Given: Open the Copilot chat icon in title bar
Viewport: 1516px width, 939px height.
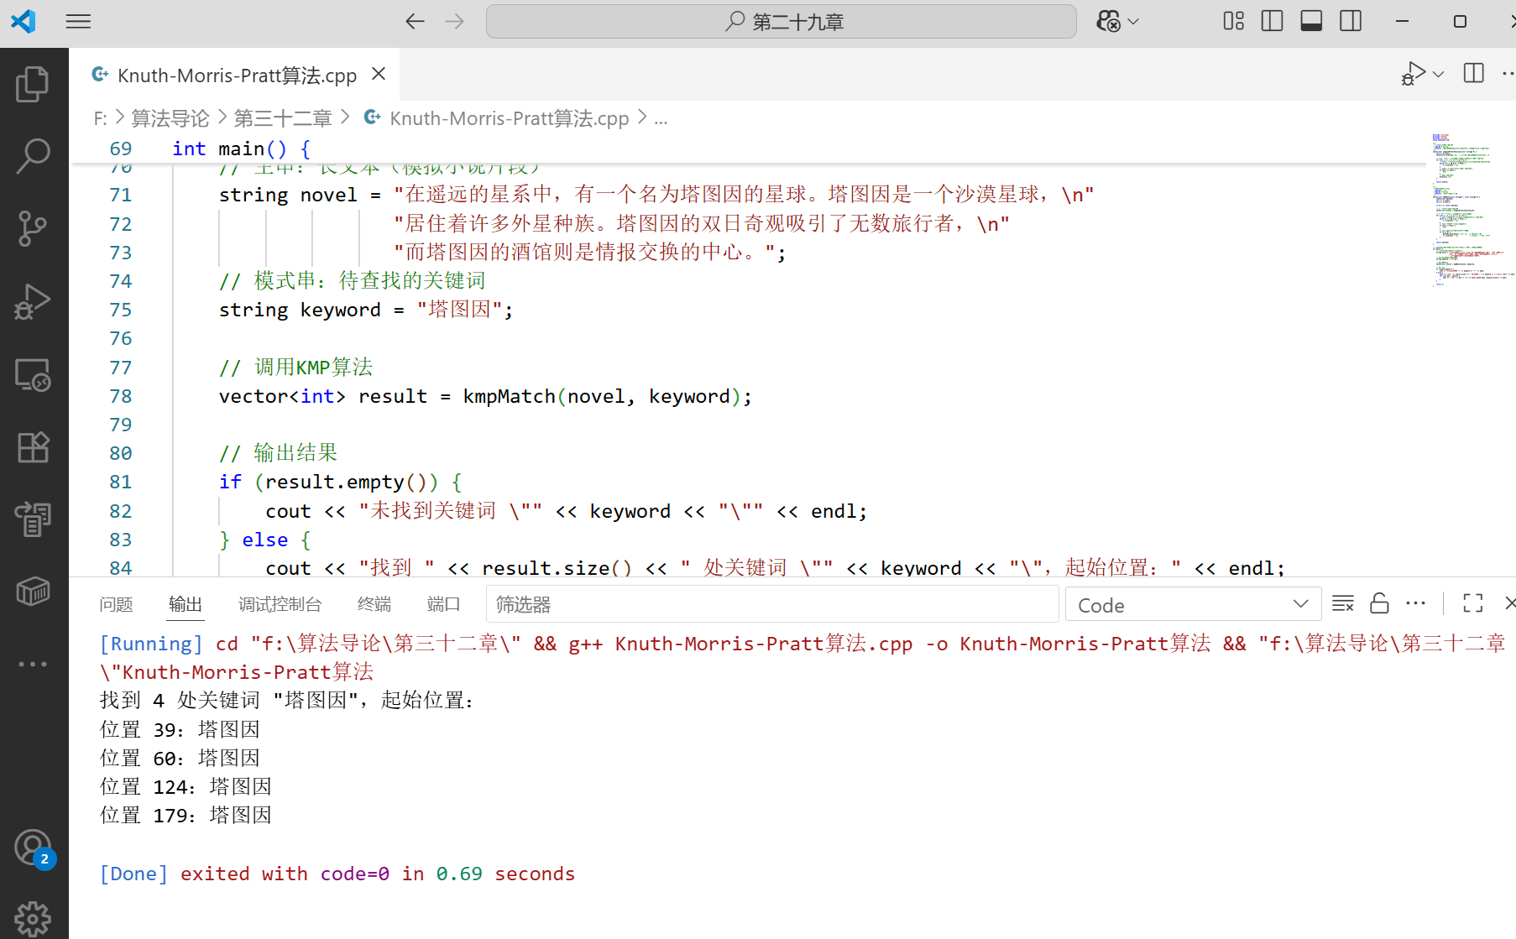Looking at the screenshot, I should pyautogui.click(x=1109, y=22).
